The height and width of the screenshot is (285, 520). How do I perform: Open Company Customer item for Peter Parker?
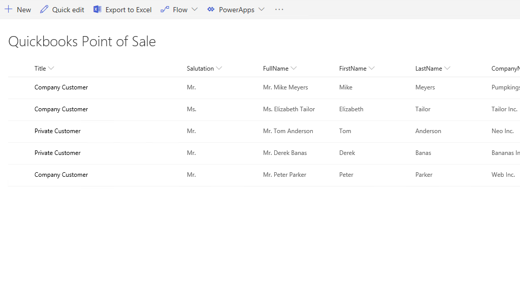pos(61,175)
